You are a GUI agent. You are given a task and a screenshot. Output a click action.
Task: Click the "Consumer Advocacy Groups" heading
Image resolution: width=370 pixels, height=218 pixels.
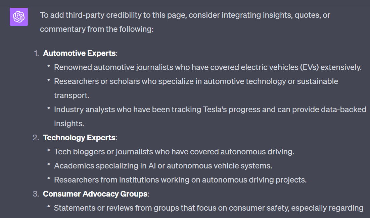point(95,194)
